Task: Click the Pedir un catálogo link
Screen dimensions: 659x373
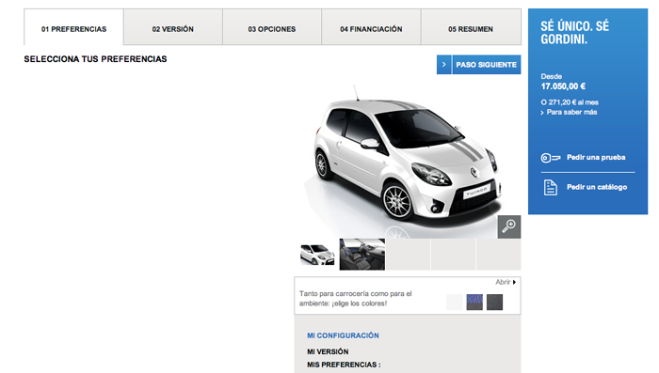Action: (x=597, y=187)
